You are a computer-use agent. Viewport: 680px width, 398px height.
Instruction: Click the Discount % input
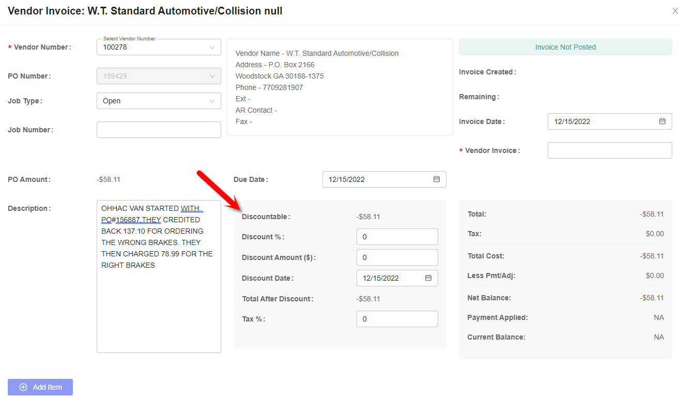pyautogui.click(x=397, y=237)
